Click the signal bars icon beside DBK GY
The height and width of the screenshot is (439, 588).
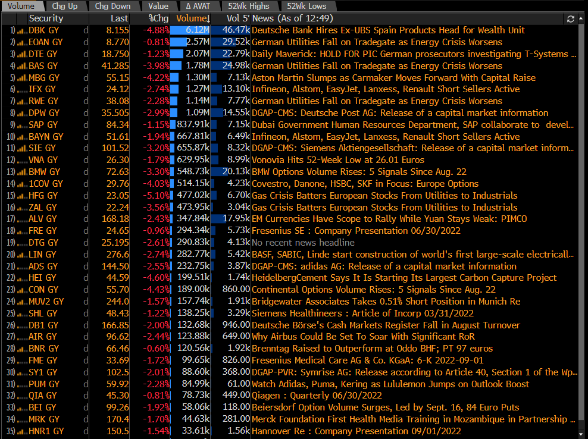22,31
